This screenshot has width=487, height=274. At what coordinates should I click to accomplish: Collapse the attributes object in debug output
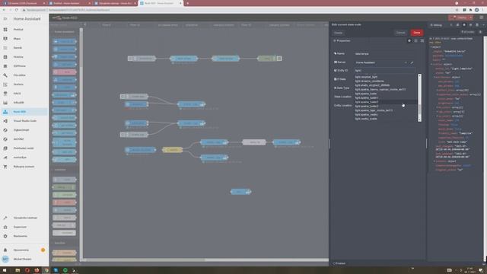pyautogui.click(x=434, y=78)
